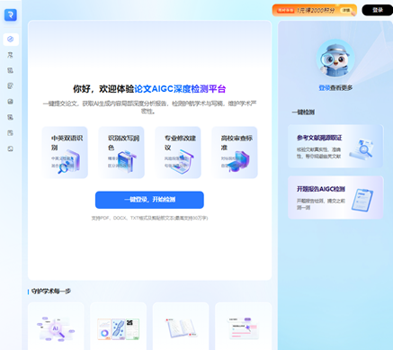The image size is (393, 350).
Task: Open the third icon in the left sidebar list
Action: pyautogui.click(x=11, y=70)
